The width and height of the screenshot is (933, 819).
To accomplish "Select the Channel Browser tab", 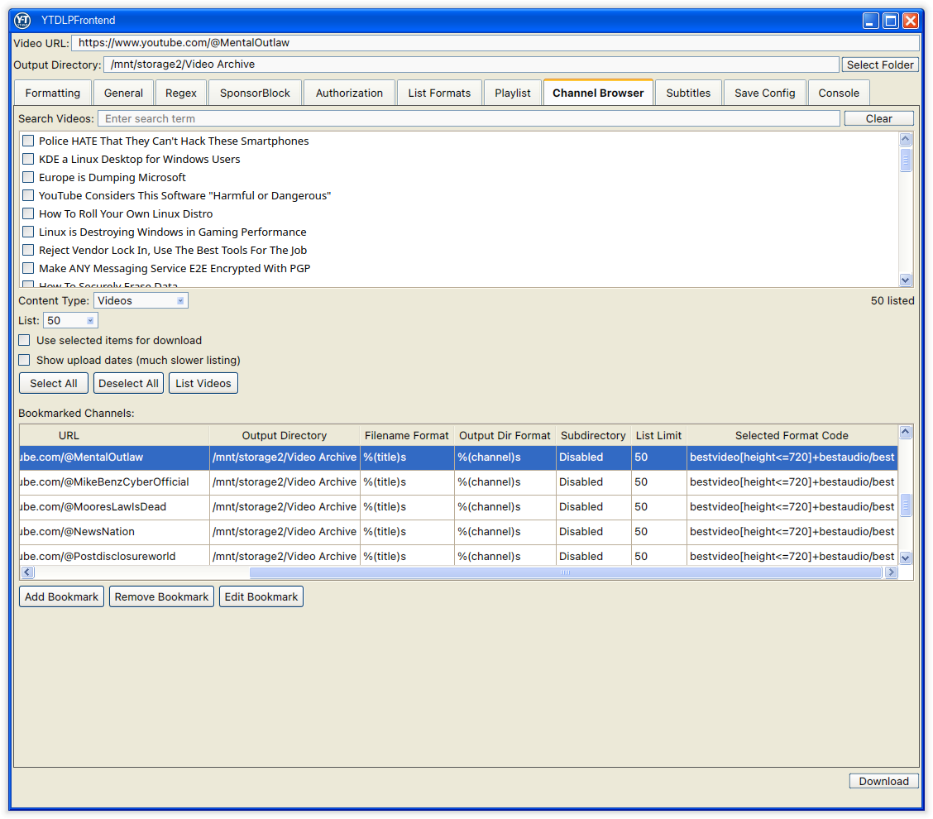I will coord(598,93).
